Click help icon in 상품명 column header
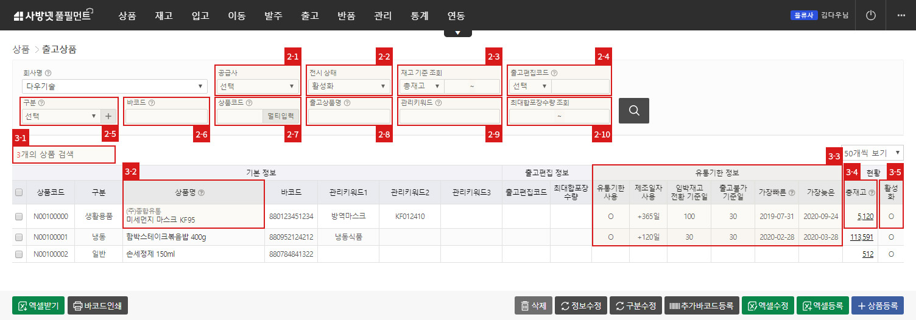Viewport: 916px width, 320px height. pos(201,192)
